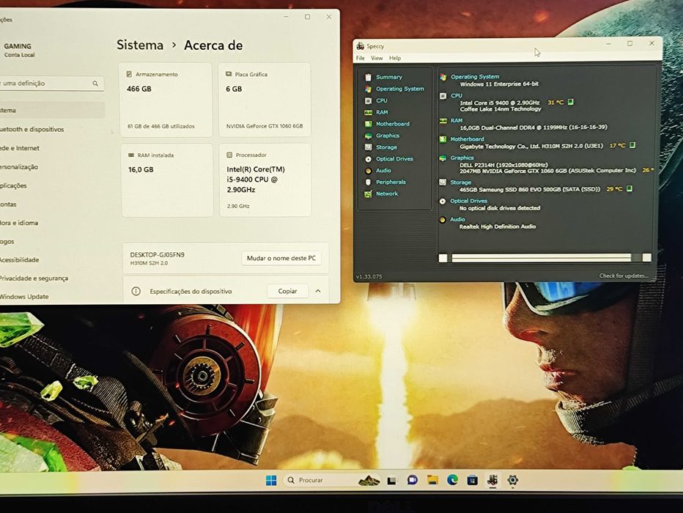The height and width of the screenshot is (513, 683).
Task: Open the View menu in Speccy
Action: pos(377,58)
